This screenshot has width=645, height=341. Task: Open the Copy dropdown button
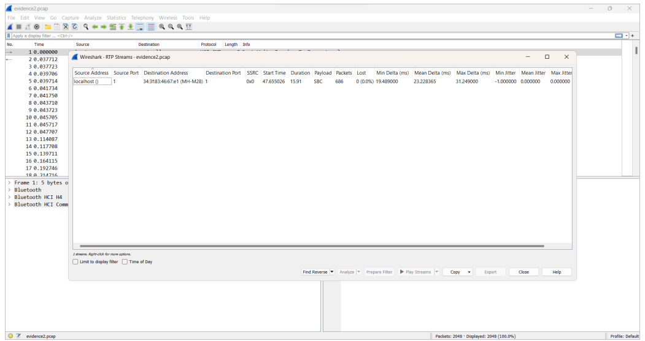(457, 272)
